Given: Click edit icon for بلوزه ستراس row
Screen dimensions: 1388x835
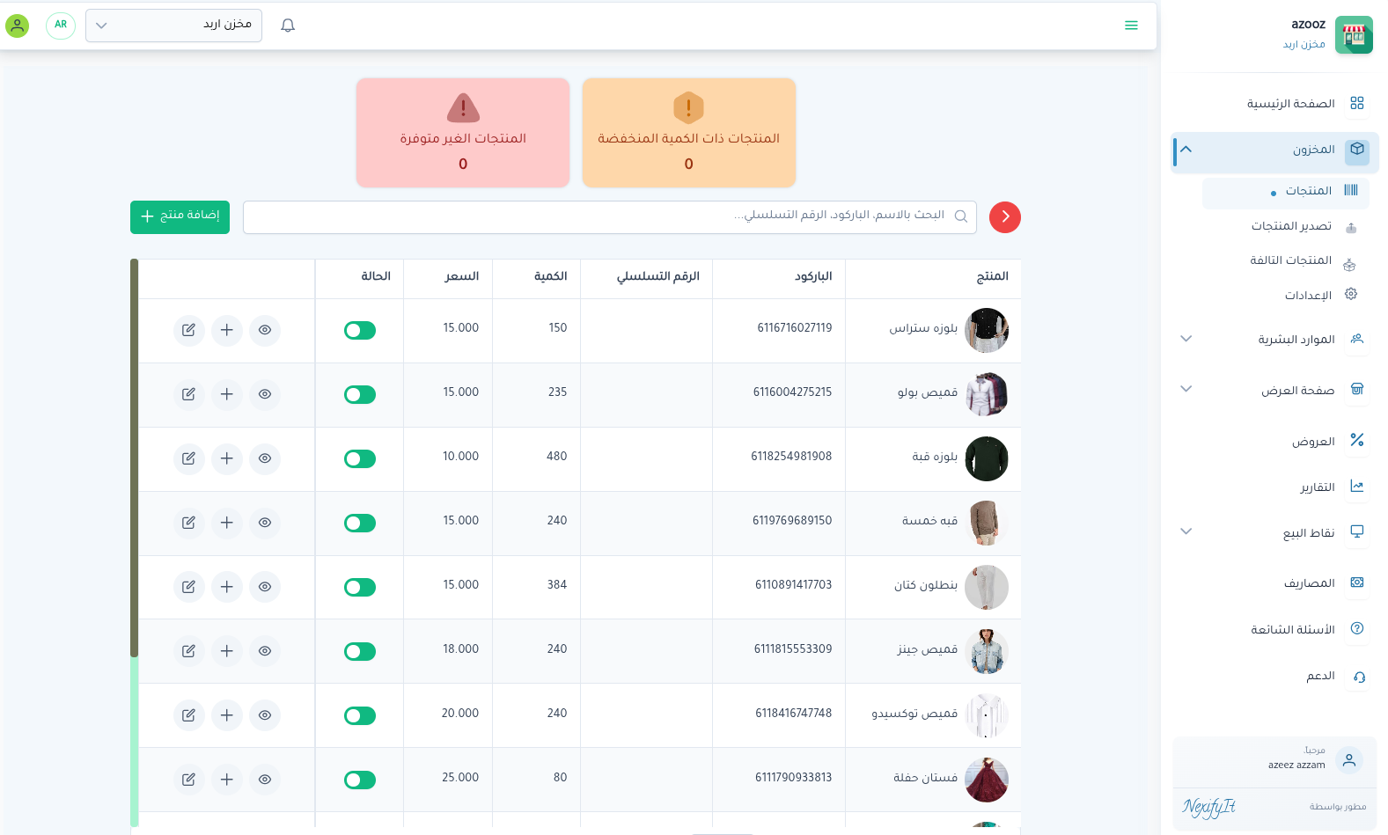Looking at the screenshot, I should pyautogui.click(x=188, y=330).
